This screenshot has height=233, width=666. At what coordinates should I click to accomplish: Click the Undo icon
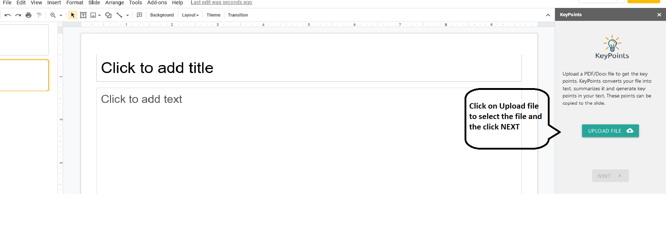pyautogui.click(x=8, y=15)
